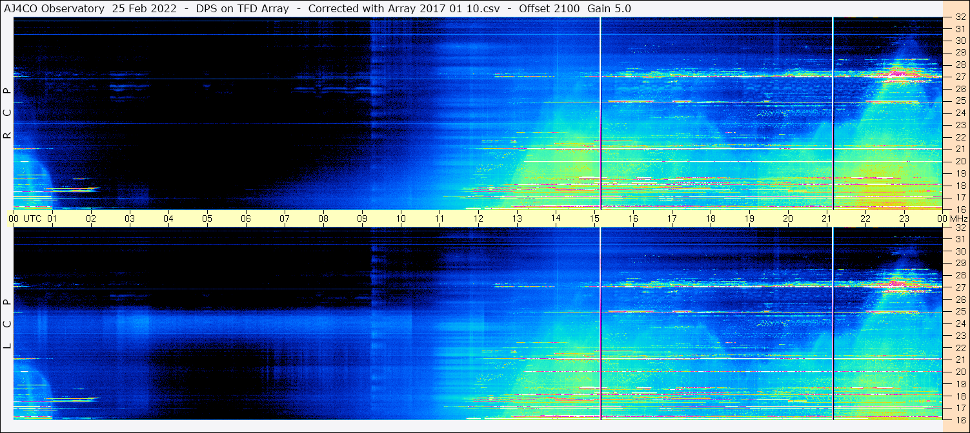970x433 pixels.
Task: Click the date "25 Feb 2022" in header
Action: click(x=145, y=8)
